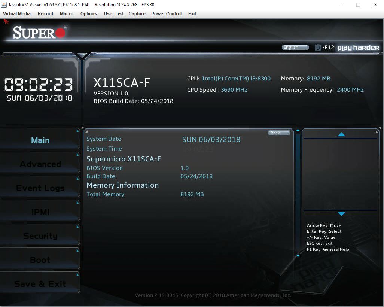Click the CPU name Intel Core i3-8300
Screen dimensions: 384x307
(236, 79)
